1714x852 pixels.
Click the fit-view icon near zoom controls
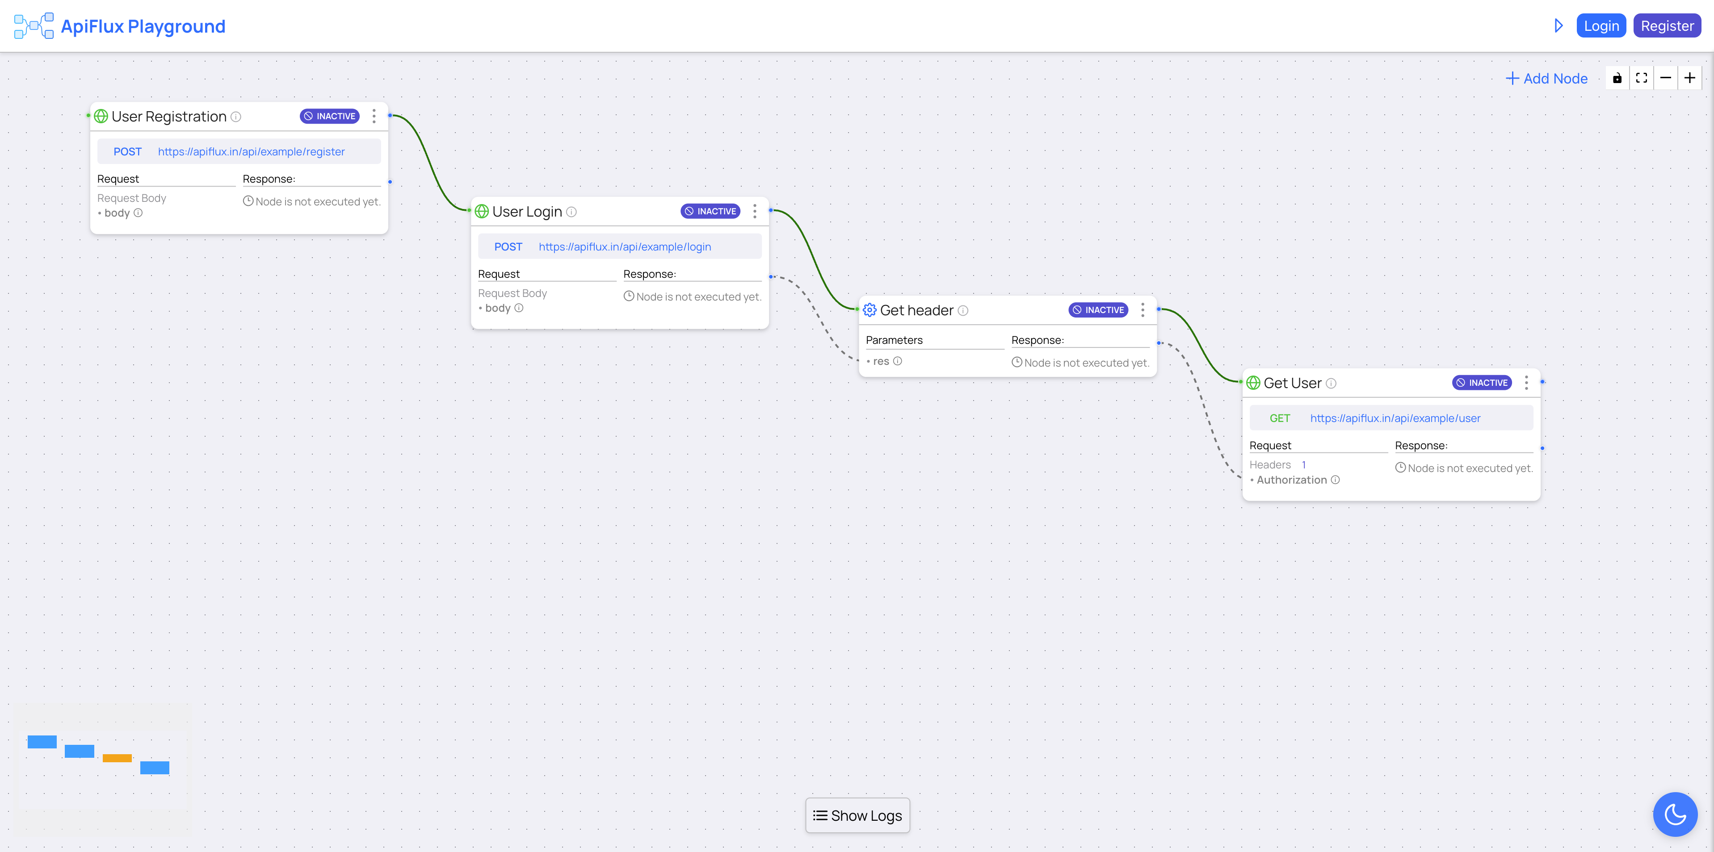tap(1642, 77)
